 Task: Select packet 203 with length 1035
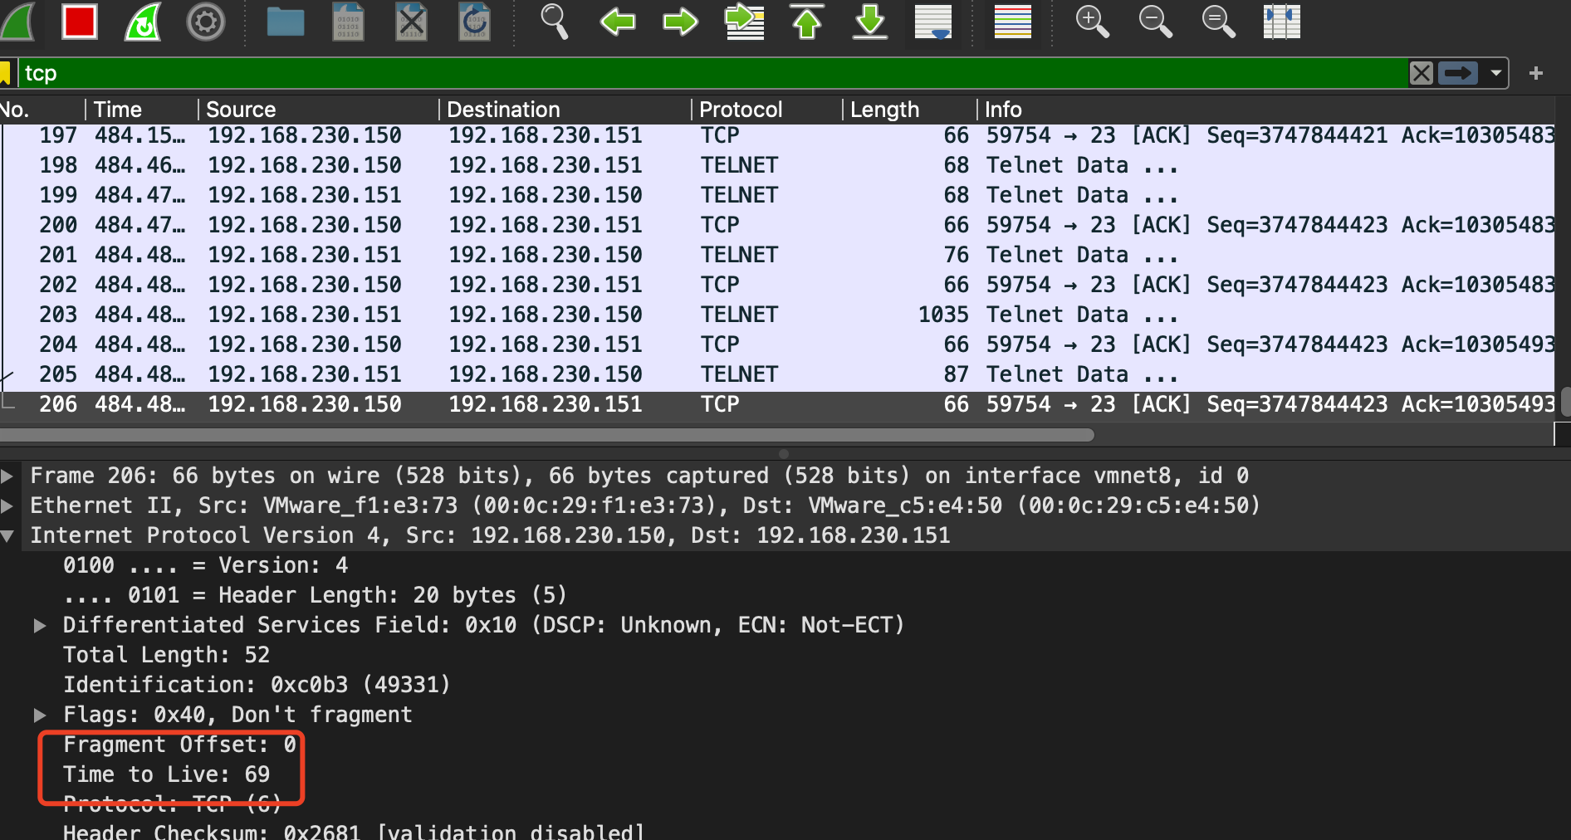tap(777, 315)
